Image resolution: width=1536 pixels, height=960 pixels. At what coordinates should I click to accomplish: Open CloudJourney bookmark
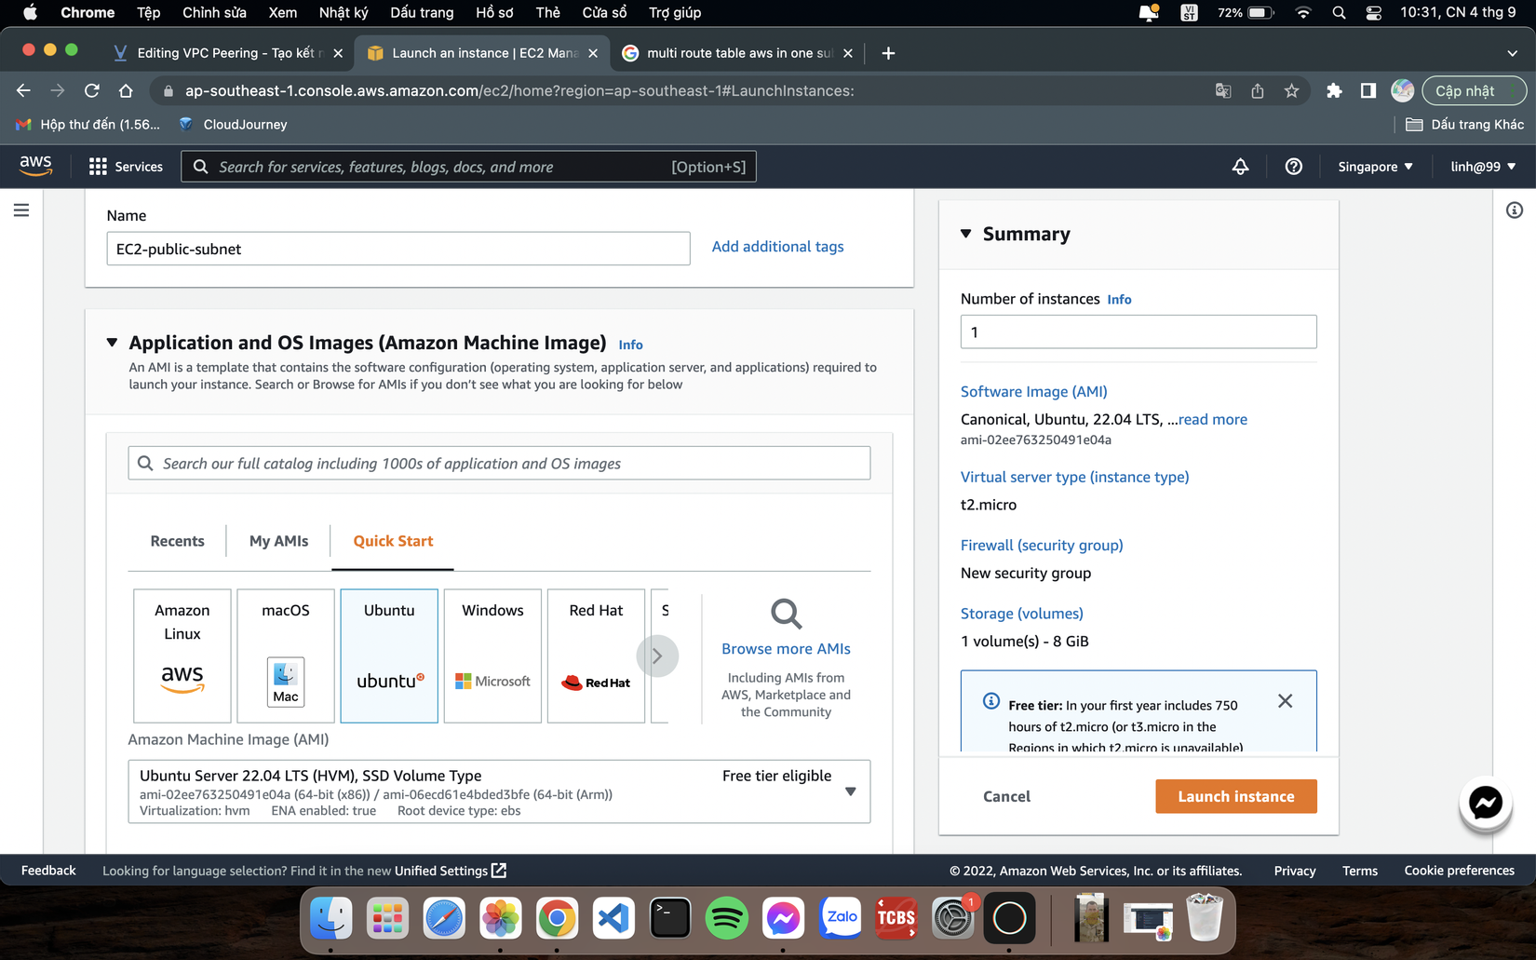233,124
